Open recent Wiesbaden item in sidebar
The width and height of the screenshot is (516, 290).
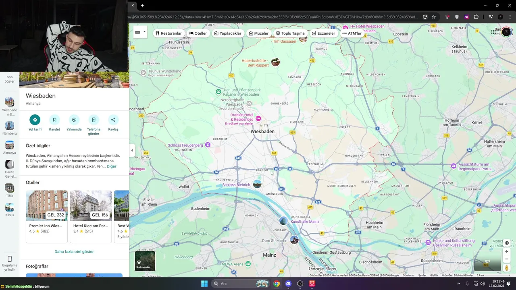click(x=10, y=106)
